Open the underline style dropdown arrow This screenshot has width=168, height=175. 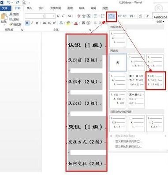coord(40,23)
